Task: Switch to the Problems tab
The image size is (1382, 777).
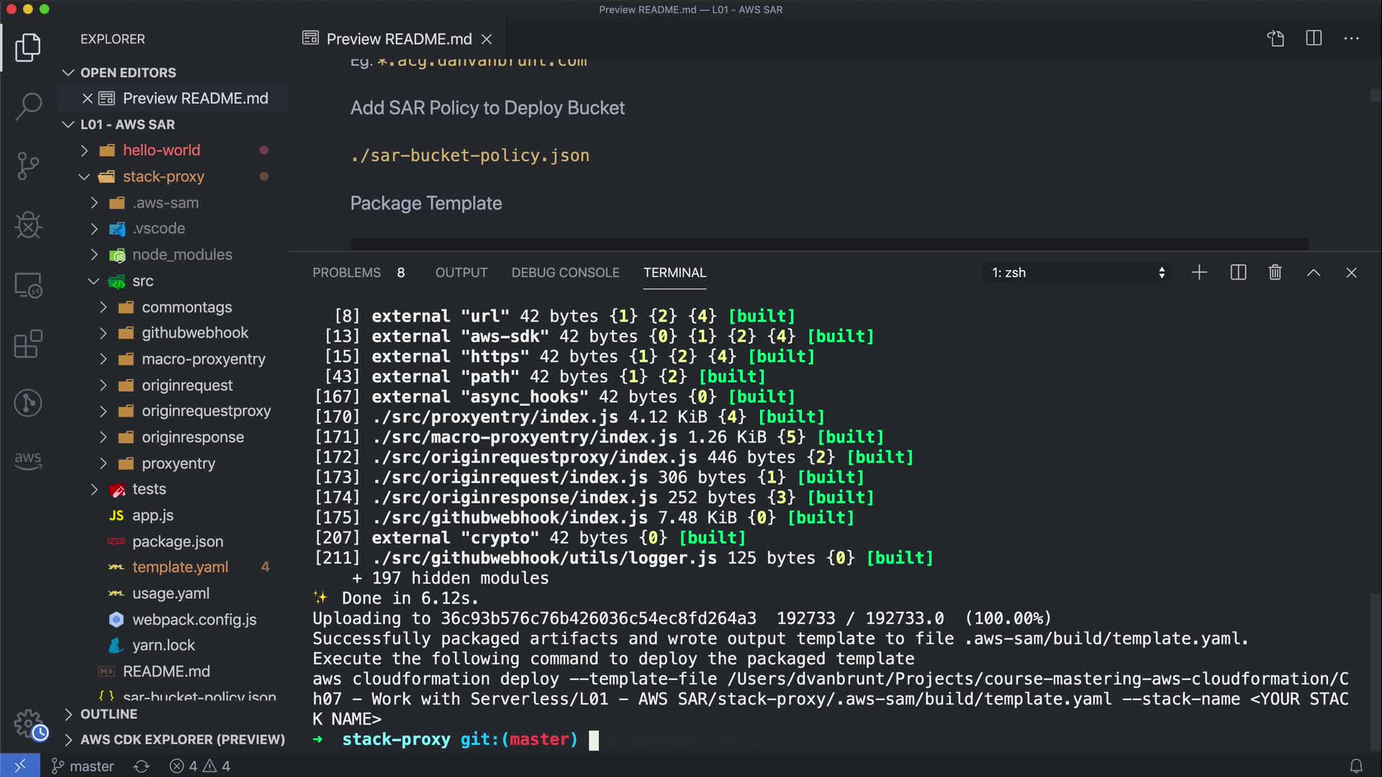Action: click(x=346, y=273)
